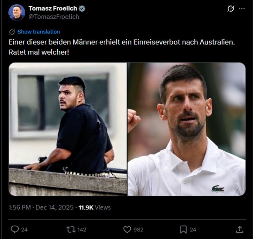Click the German post text
The height and width of the screenshot is (239, 253).
122,47
